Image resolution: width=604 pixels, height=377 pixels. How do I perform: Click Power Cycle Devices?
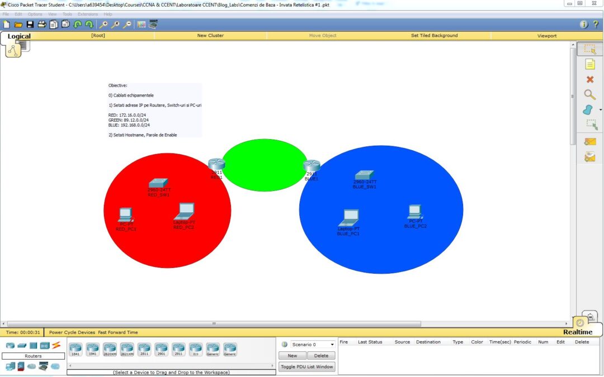pos(72,332)
